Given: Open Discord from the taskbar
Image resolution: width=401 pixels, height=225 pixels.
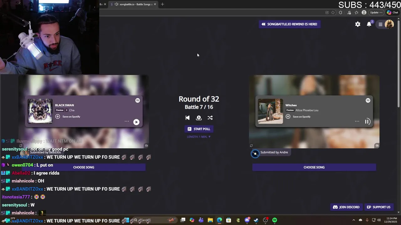Looking at the screenshot, I should pos(247,220).
